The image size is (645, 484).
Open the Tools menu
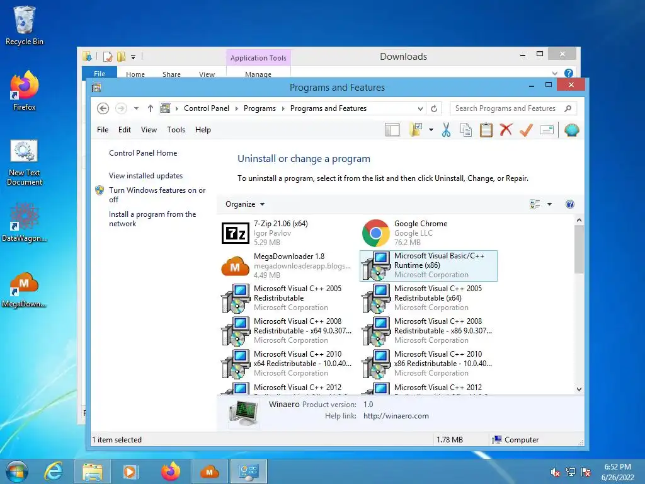(176, 130)
